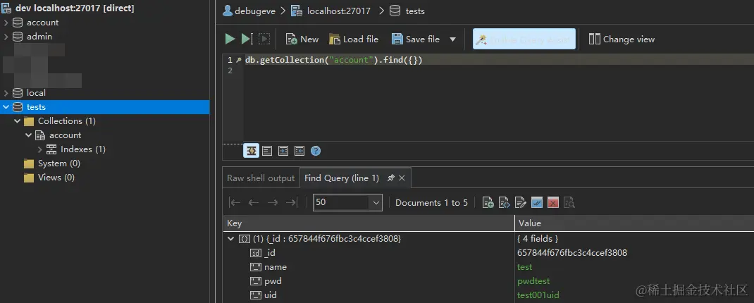
Task: Collapse the Collections (1) folder
Action: (x=18, y=120)
